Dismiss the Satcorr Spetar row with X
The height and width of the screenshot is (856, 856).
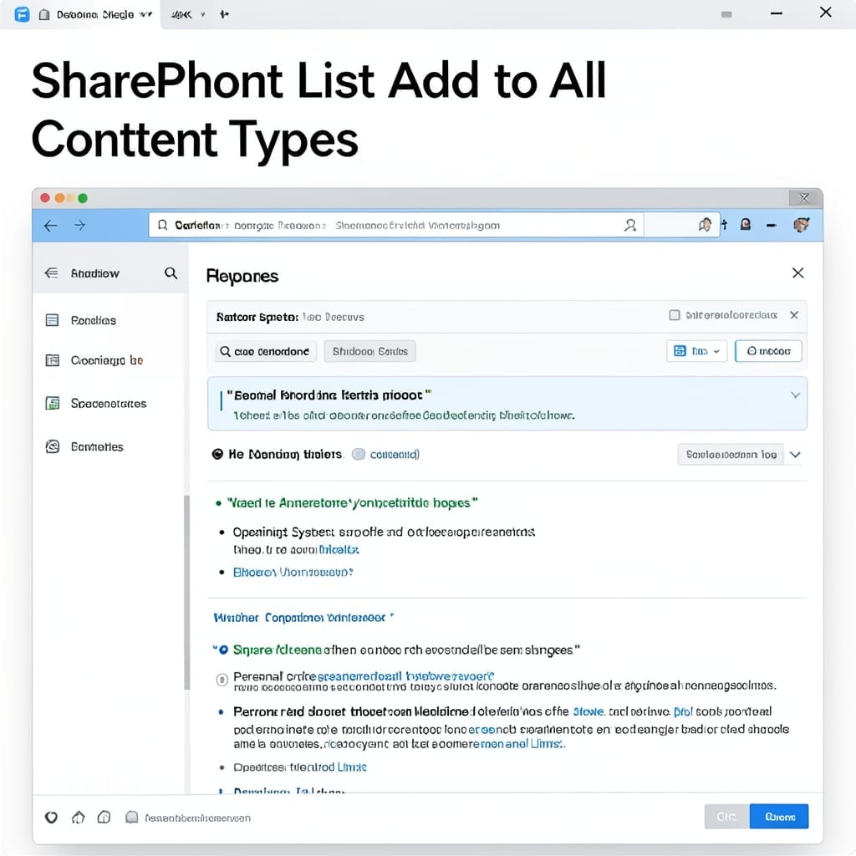[x=794, y=315]
